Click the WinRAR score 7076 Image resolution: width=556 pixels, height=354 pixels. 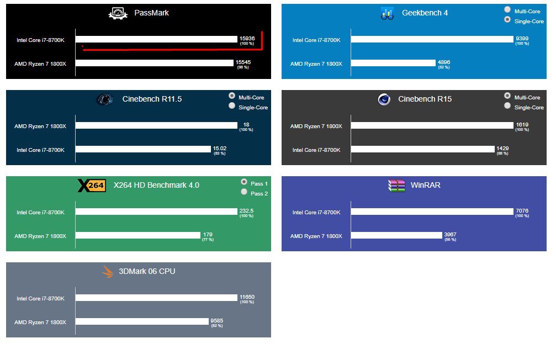point(522,211)
